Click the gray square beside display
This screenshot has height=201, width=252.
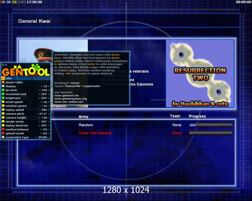pyautogui.click(x=3, y=86)
